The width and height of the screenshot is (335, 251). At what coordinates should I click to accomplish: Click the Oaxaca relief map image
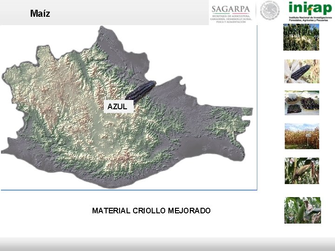coord(127,107)
